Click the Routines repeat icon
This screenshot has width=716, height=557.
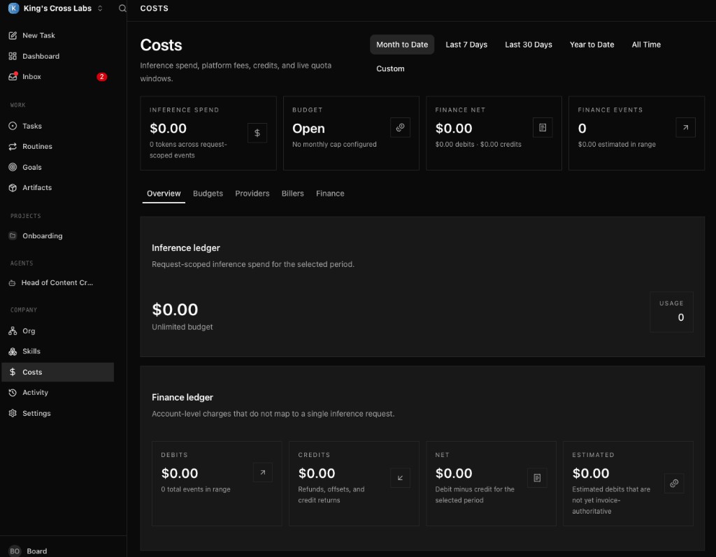(13, 147)
